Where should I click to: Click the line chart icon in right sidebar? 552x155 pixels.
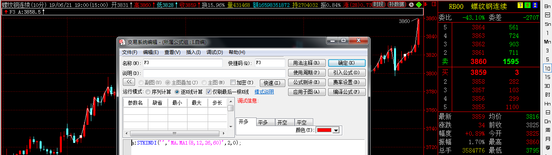pyautogui.click(x=548, y=15)
